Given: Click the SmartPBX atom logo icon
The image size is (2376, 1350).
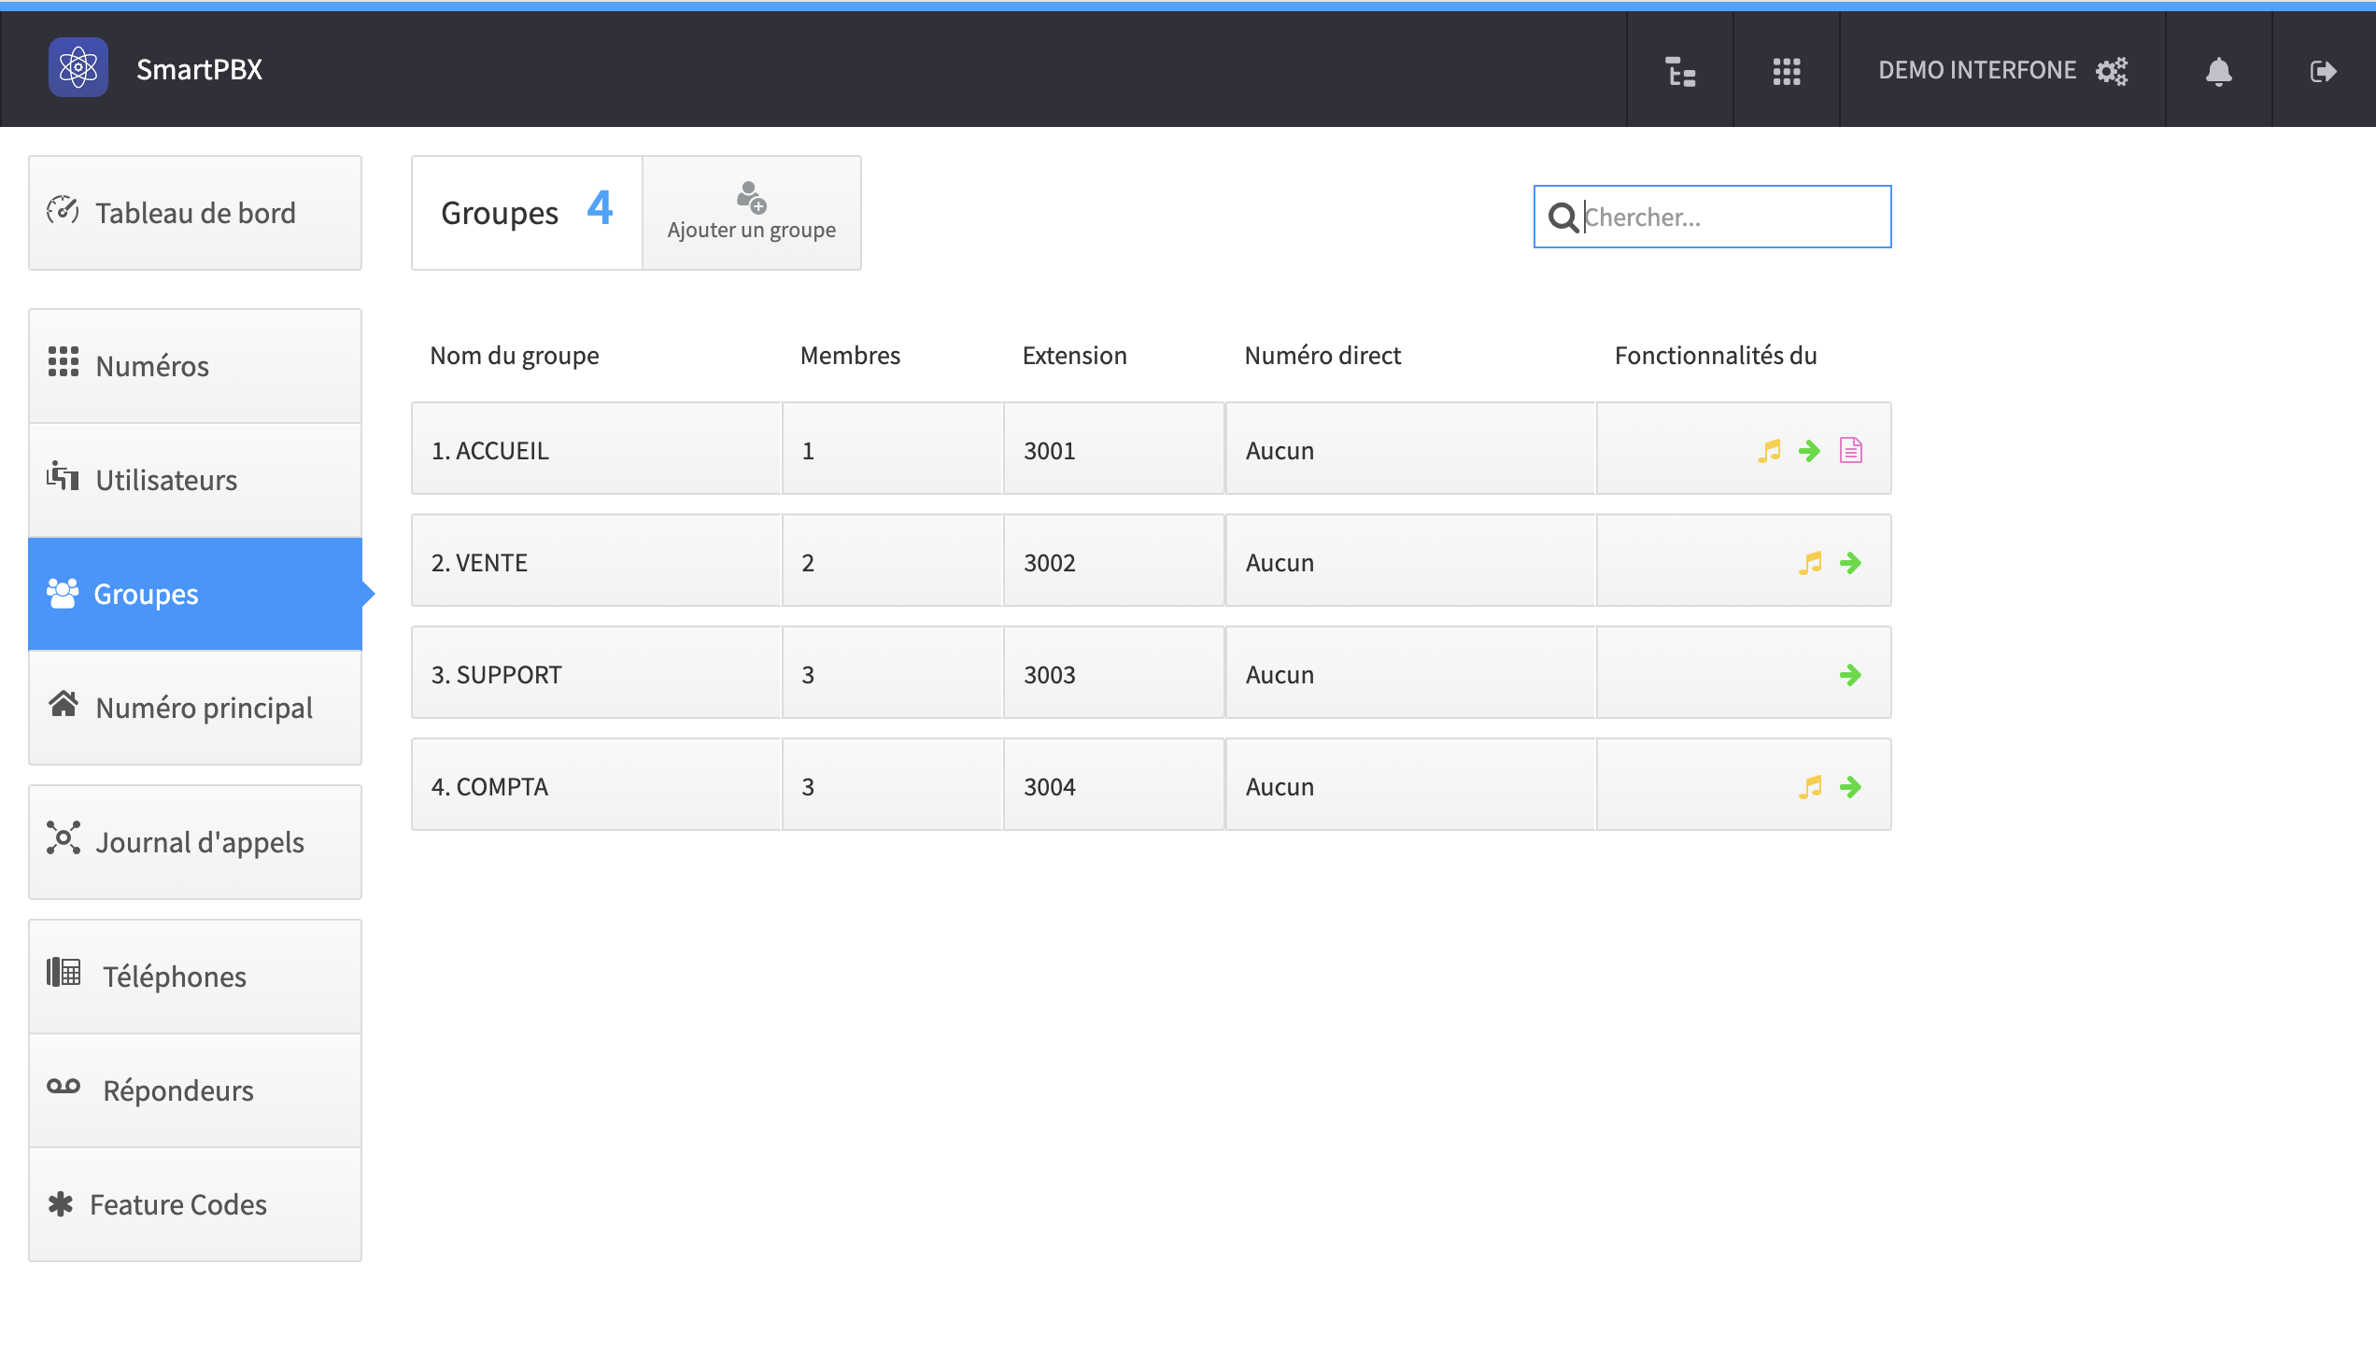Looking at the screenshot, I should [78, 68].
